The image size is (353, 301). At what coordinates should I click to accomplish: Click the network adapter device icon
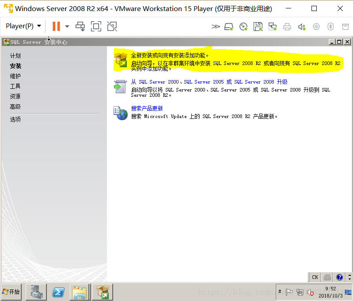pyautogui.click(x=273, y=27)
